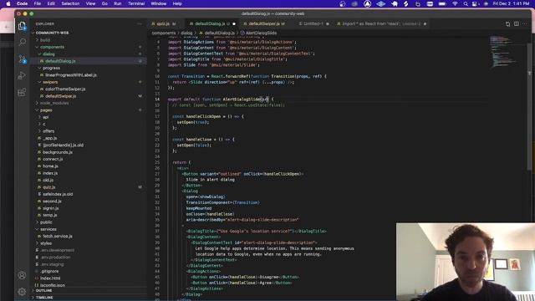
Task: Open editor more actions ellipsis
Action: [x=525, y=24]
